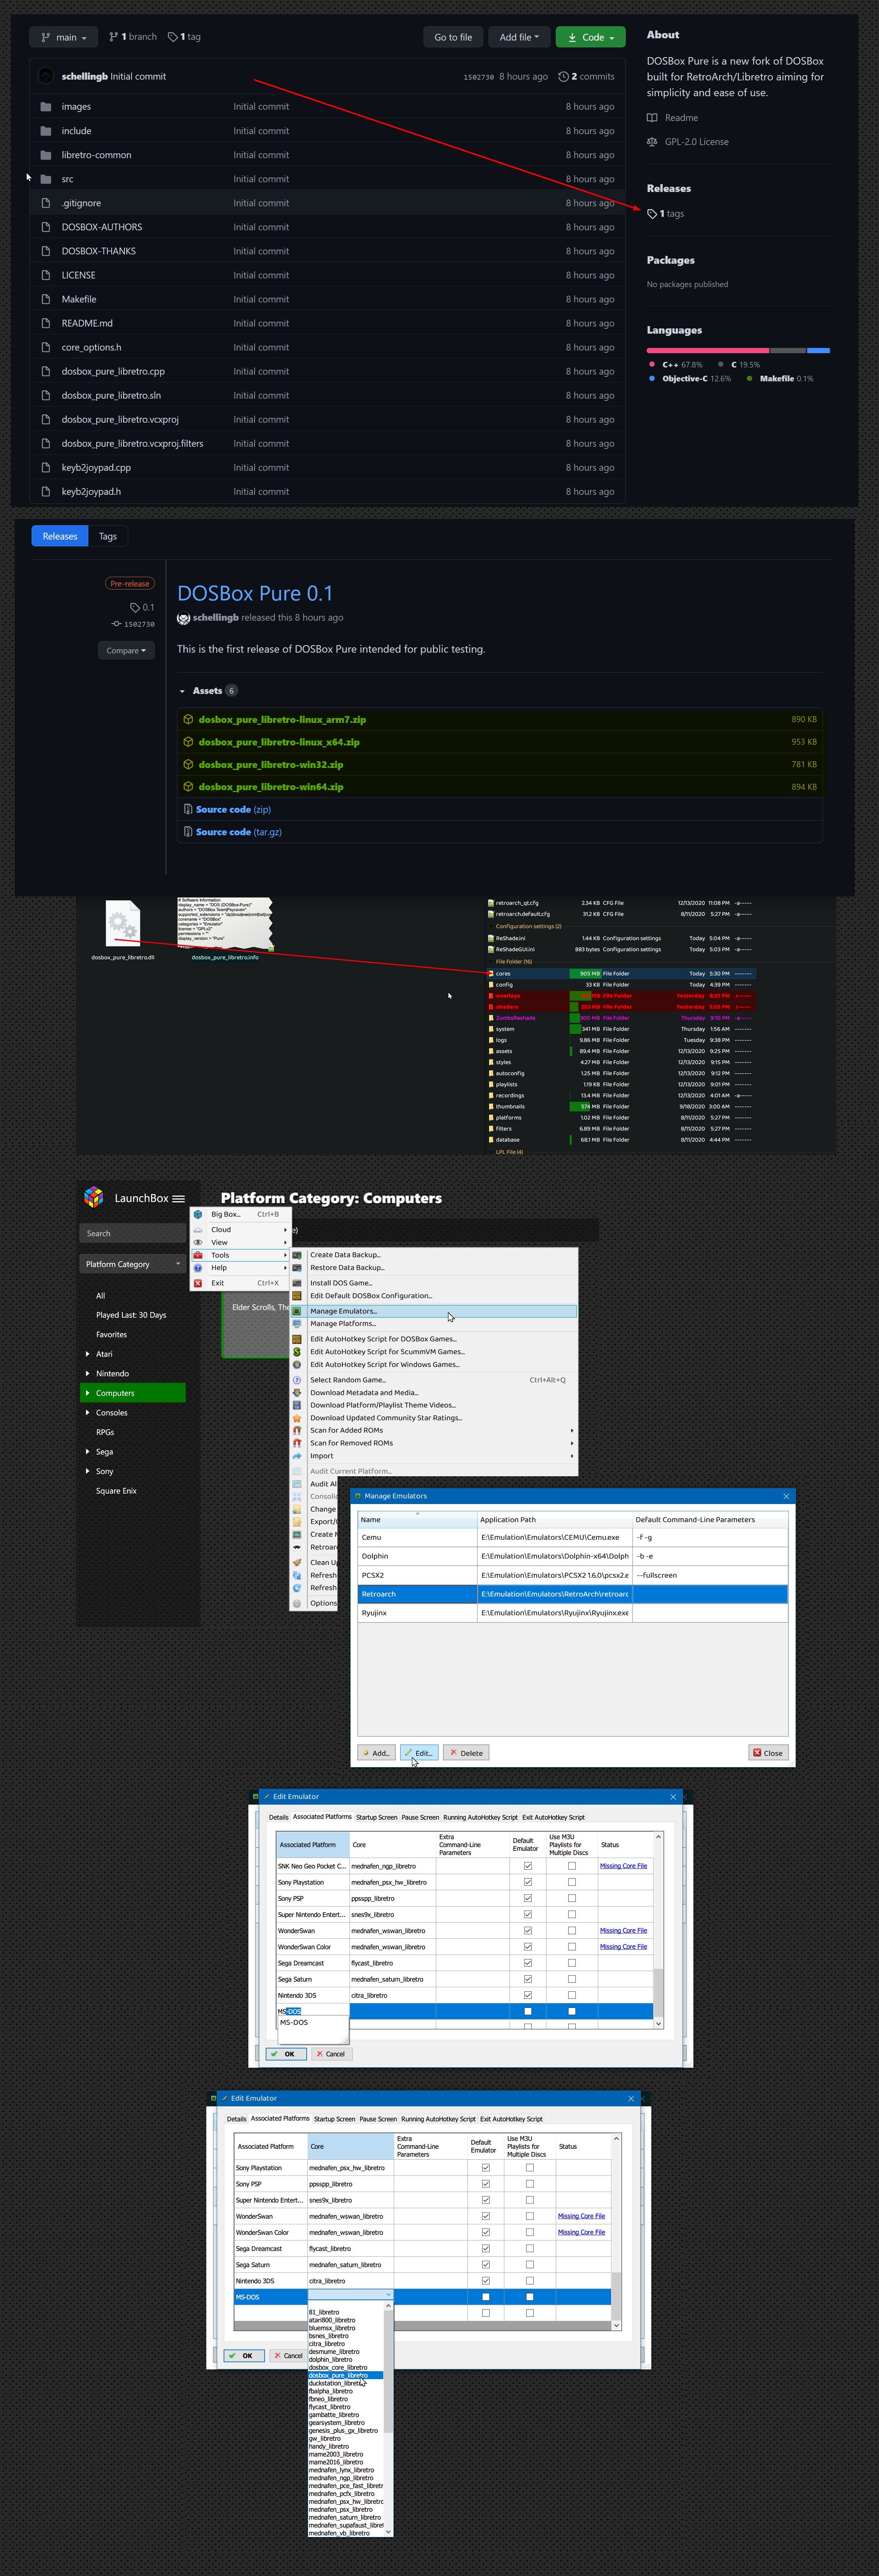Toggle Sony PSP M3U checkbox in MS-DOS suggestion dialog

pyautogui.click(x=572, y=1899)
